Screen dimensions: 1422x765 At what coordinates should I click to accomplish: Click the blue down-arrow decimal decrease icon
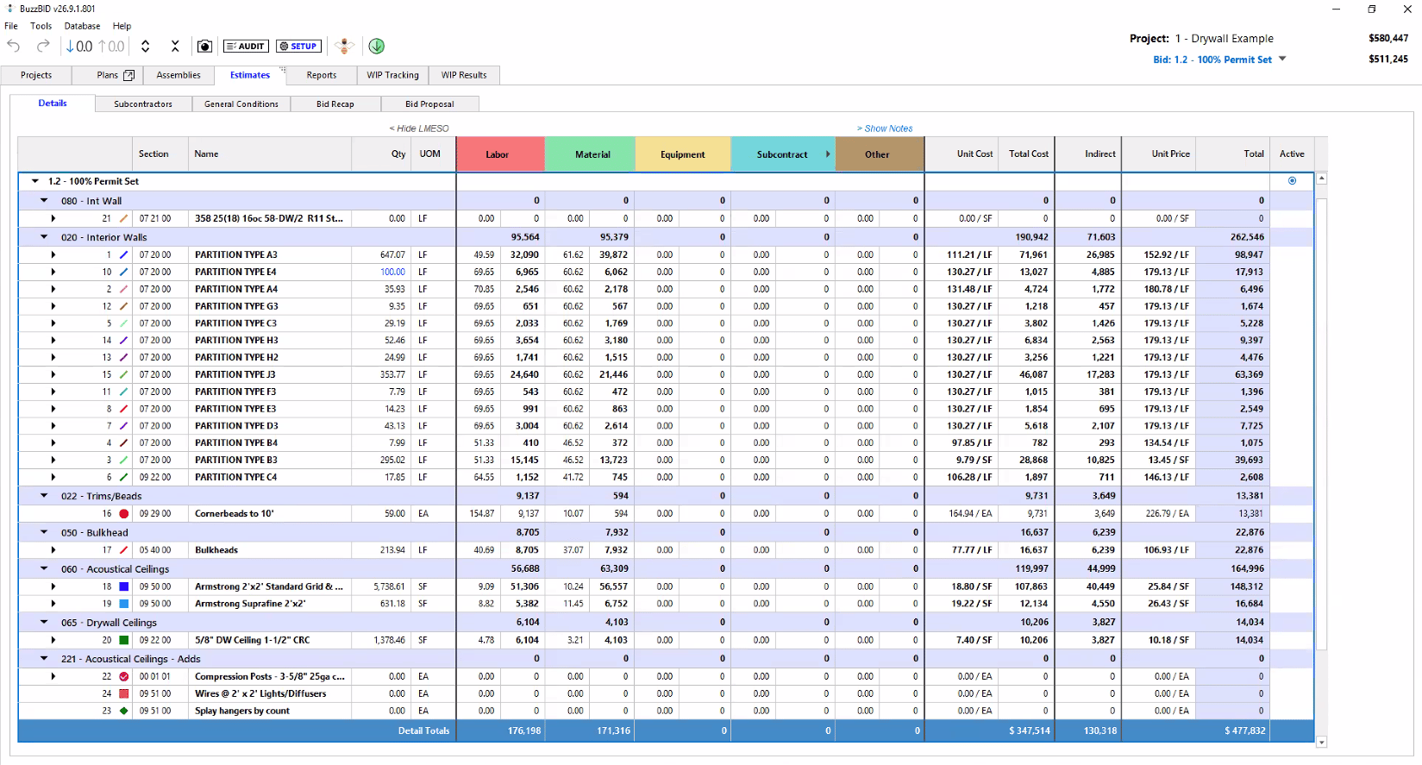point(79,47)
